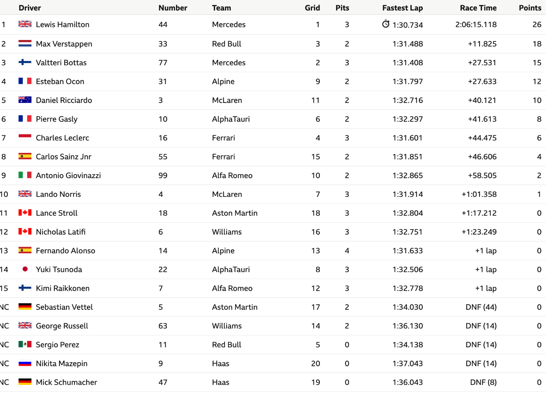Screen dimensions: 550x397
Task: Click the DNF (44) result for Vettel
Action: coord(481,307)
